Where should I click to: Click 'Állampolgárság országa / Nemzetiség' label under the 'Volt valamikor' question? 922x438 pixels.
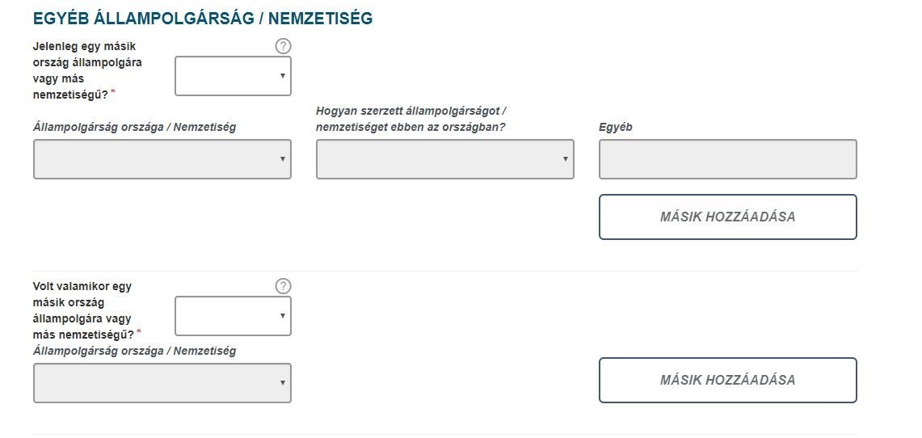pos(135,351)
